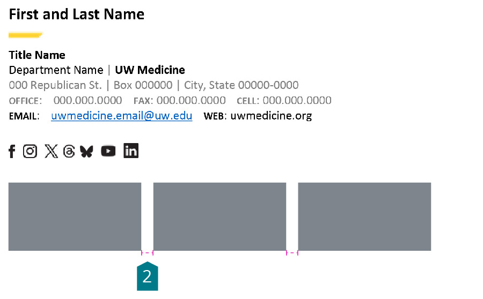
Task: Open the Bluesky butterfly icon
Action: 86,152
